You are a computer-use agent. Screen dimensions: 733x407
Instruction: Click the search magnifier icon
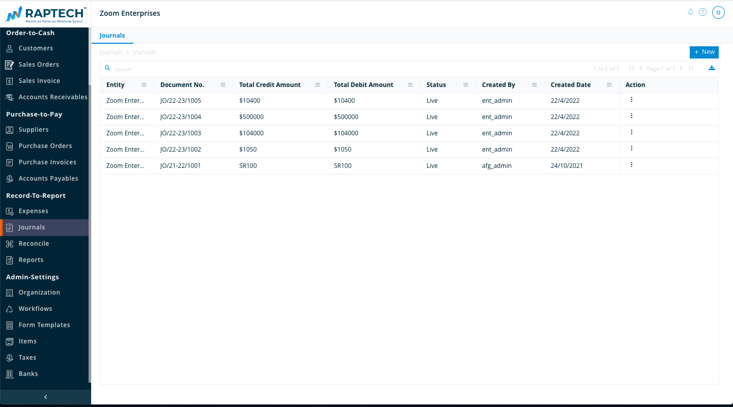point(107,68)
